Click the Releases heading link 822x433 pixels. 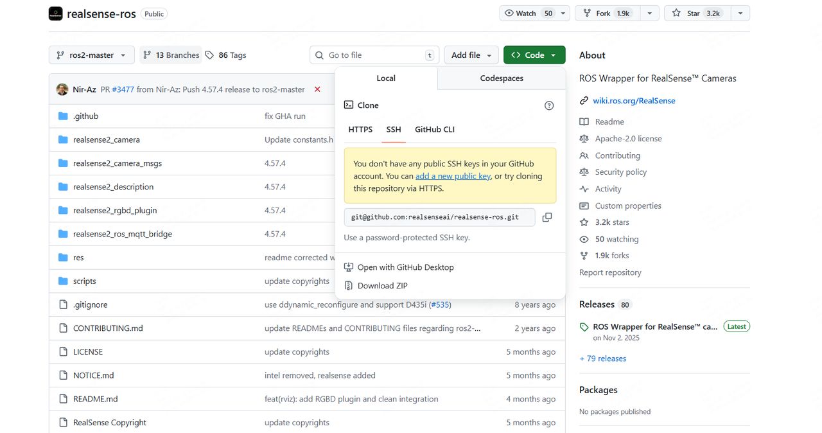(x=597, y=305)
